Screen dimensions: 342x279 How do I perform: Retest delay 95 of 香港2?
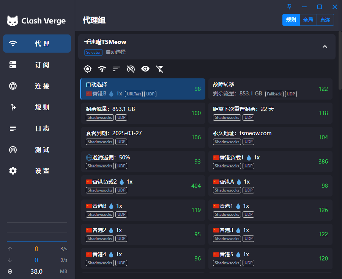(198, 234)
